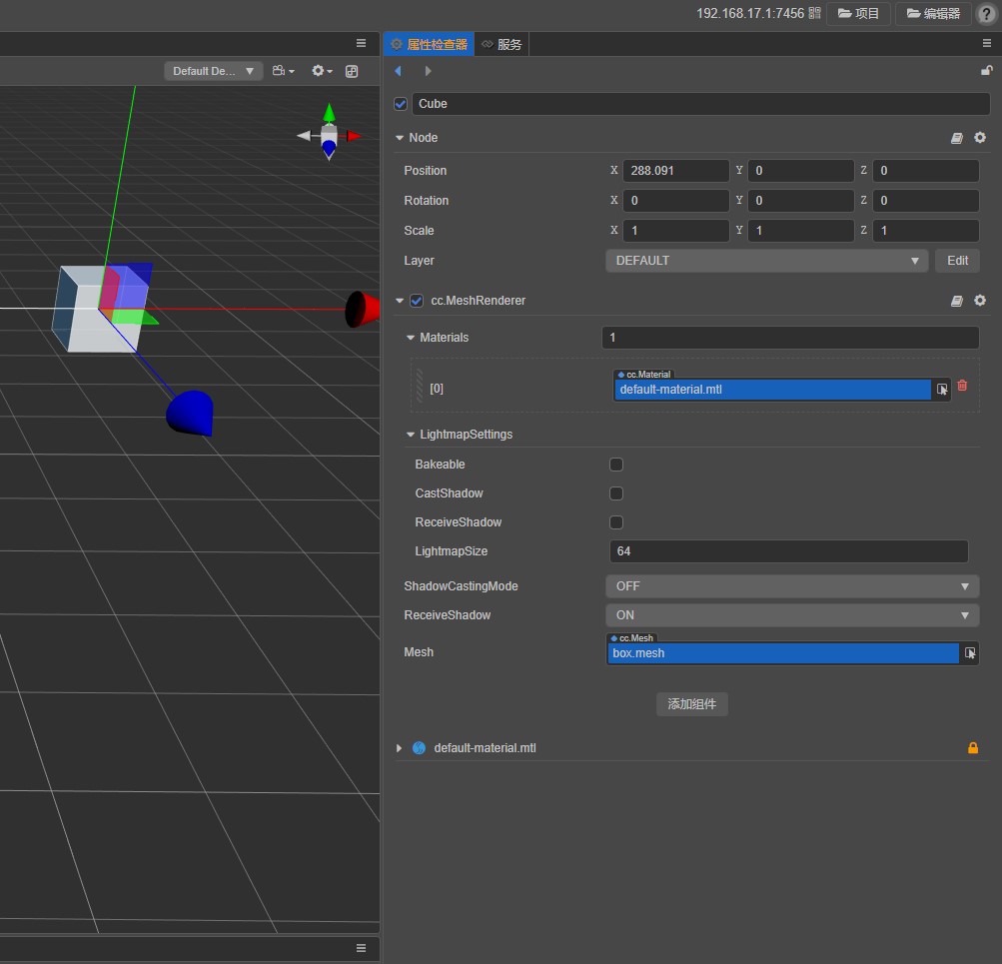Click the MeshRenderer gear settings icon

pos(980,301)
